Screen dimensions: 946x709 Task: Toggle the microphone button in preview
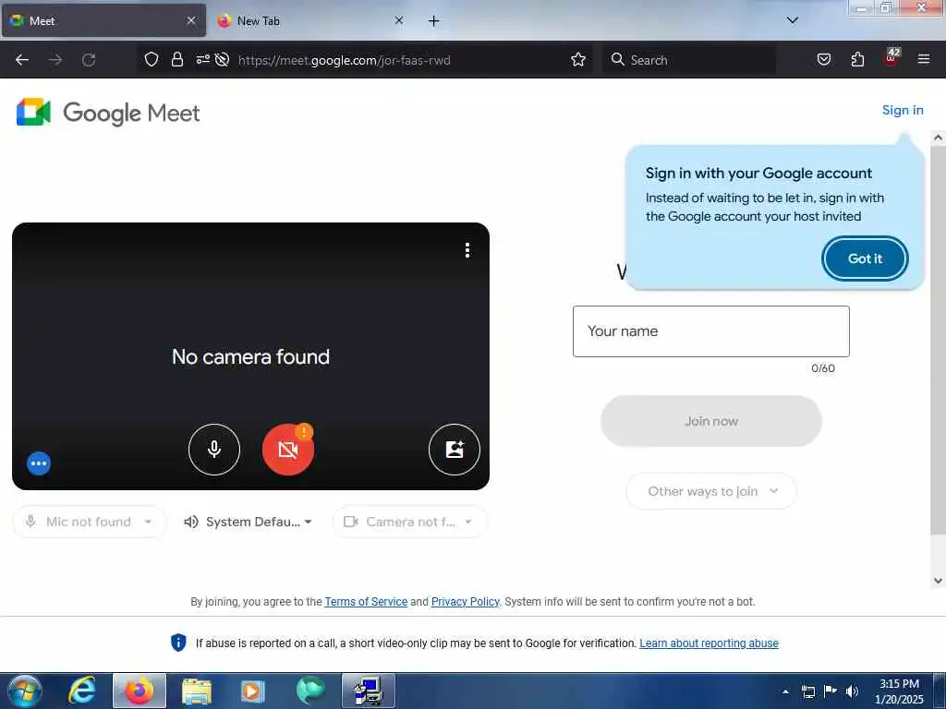[x=214, y=450]
